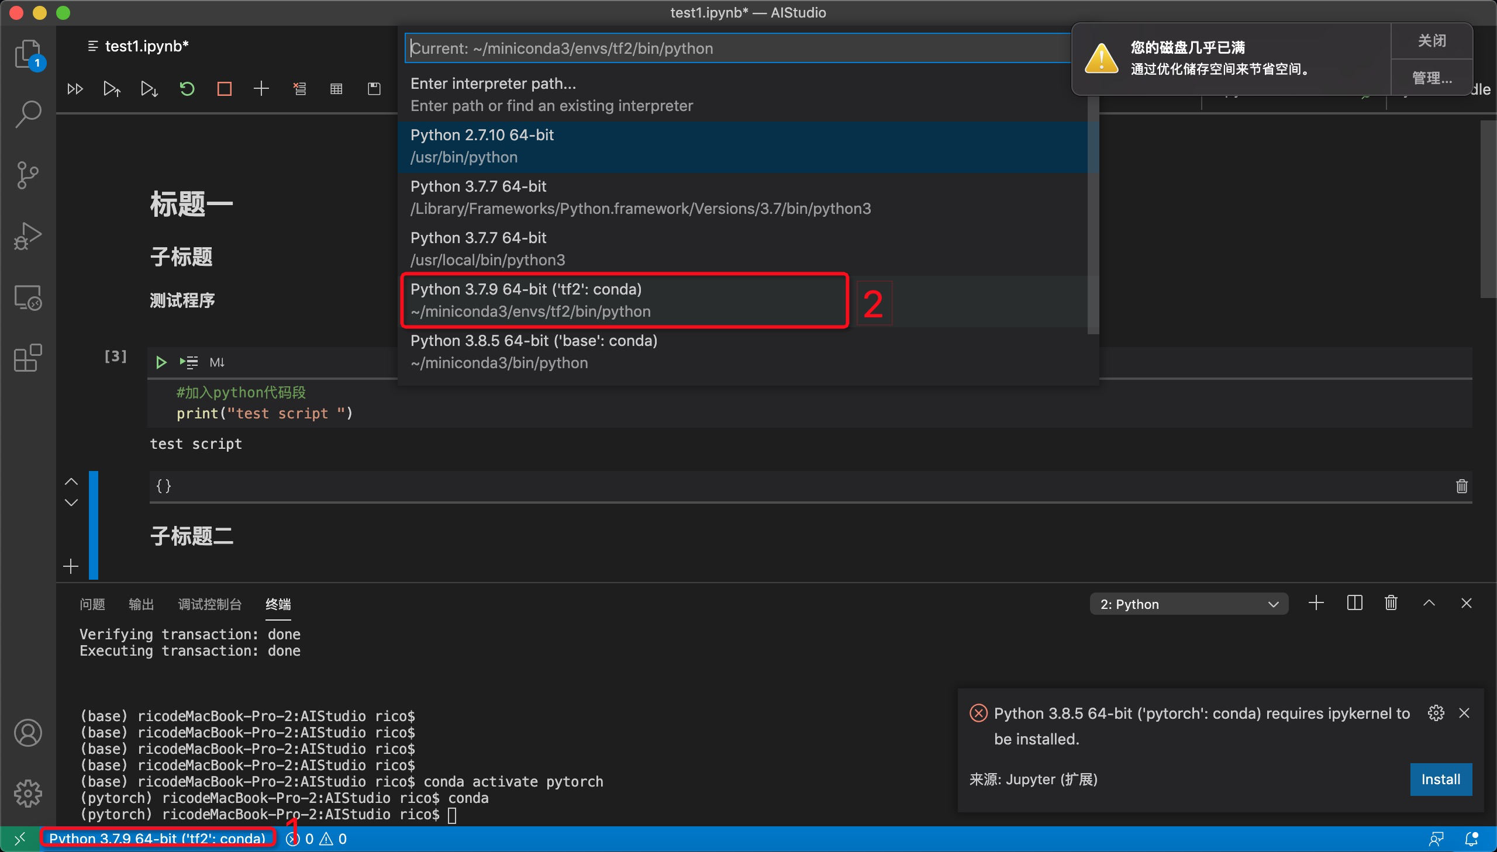Open the Run and Debug view

(28, 236)
